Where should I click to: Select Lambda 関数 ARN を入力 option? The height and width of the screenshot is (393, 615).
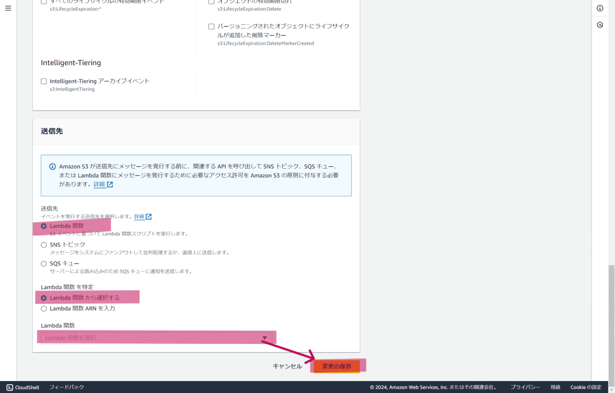[x=44, y=309]
